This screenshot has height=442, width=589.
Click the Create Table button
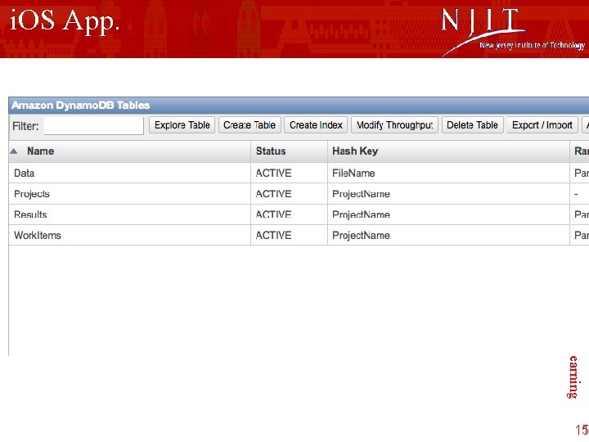tap(250, 125)
